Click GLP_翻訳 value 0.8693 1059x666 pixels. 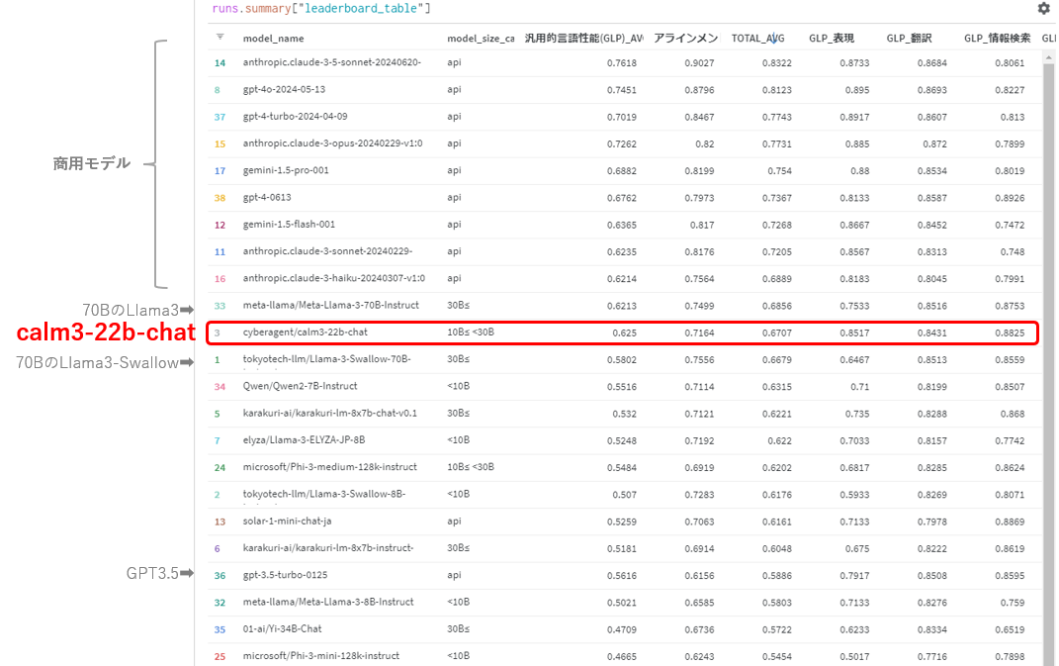pos(932,90)
